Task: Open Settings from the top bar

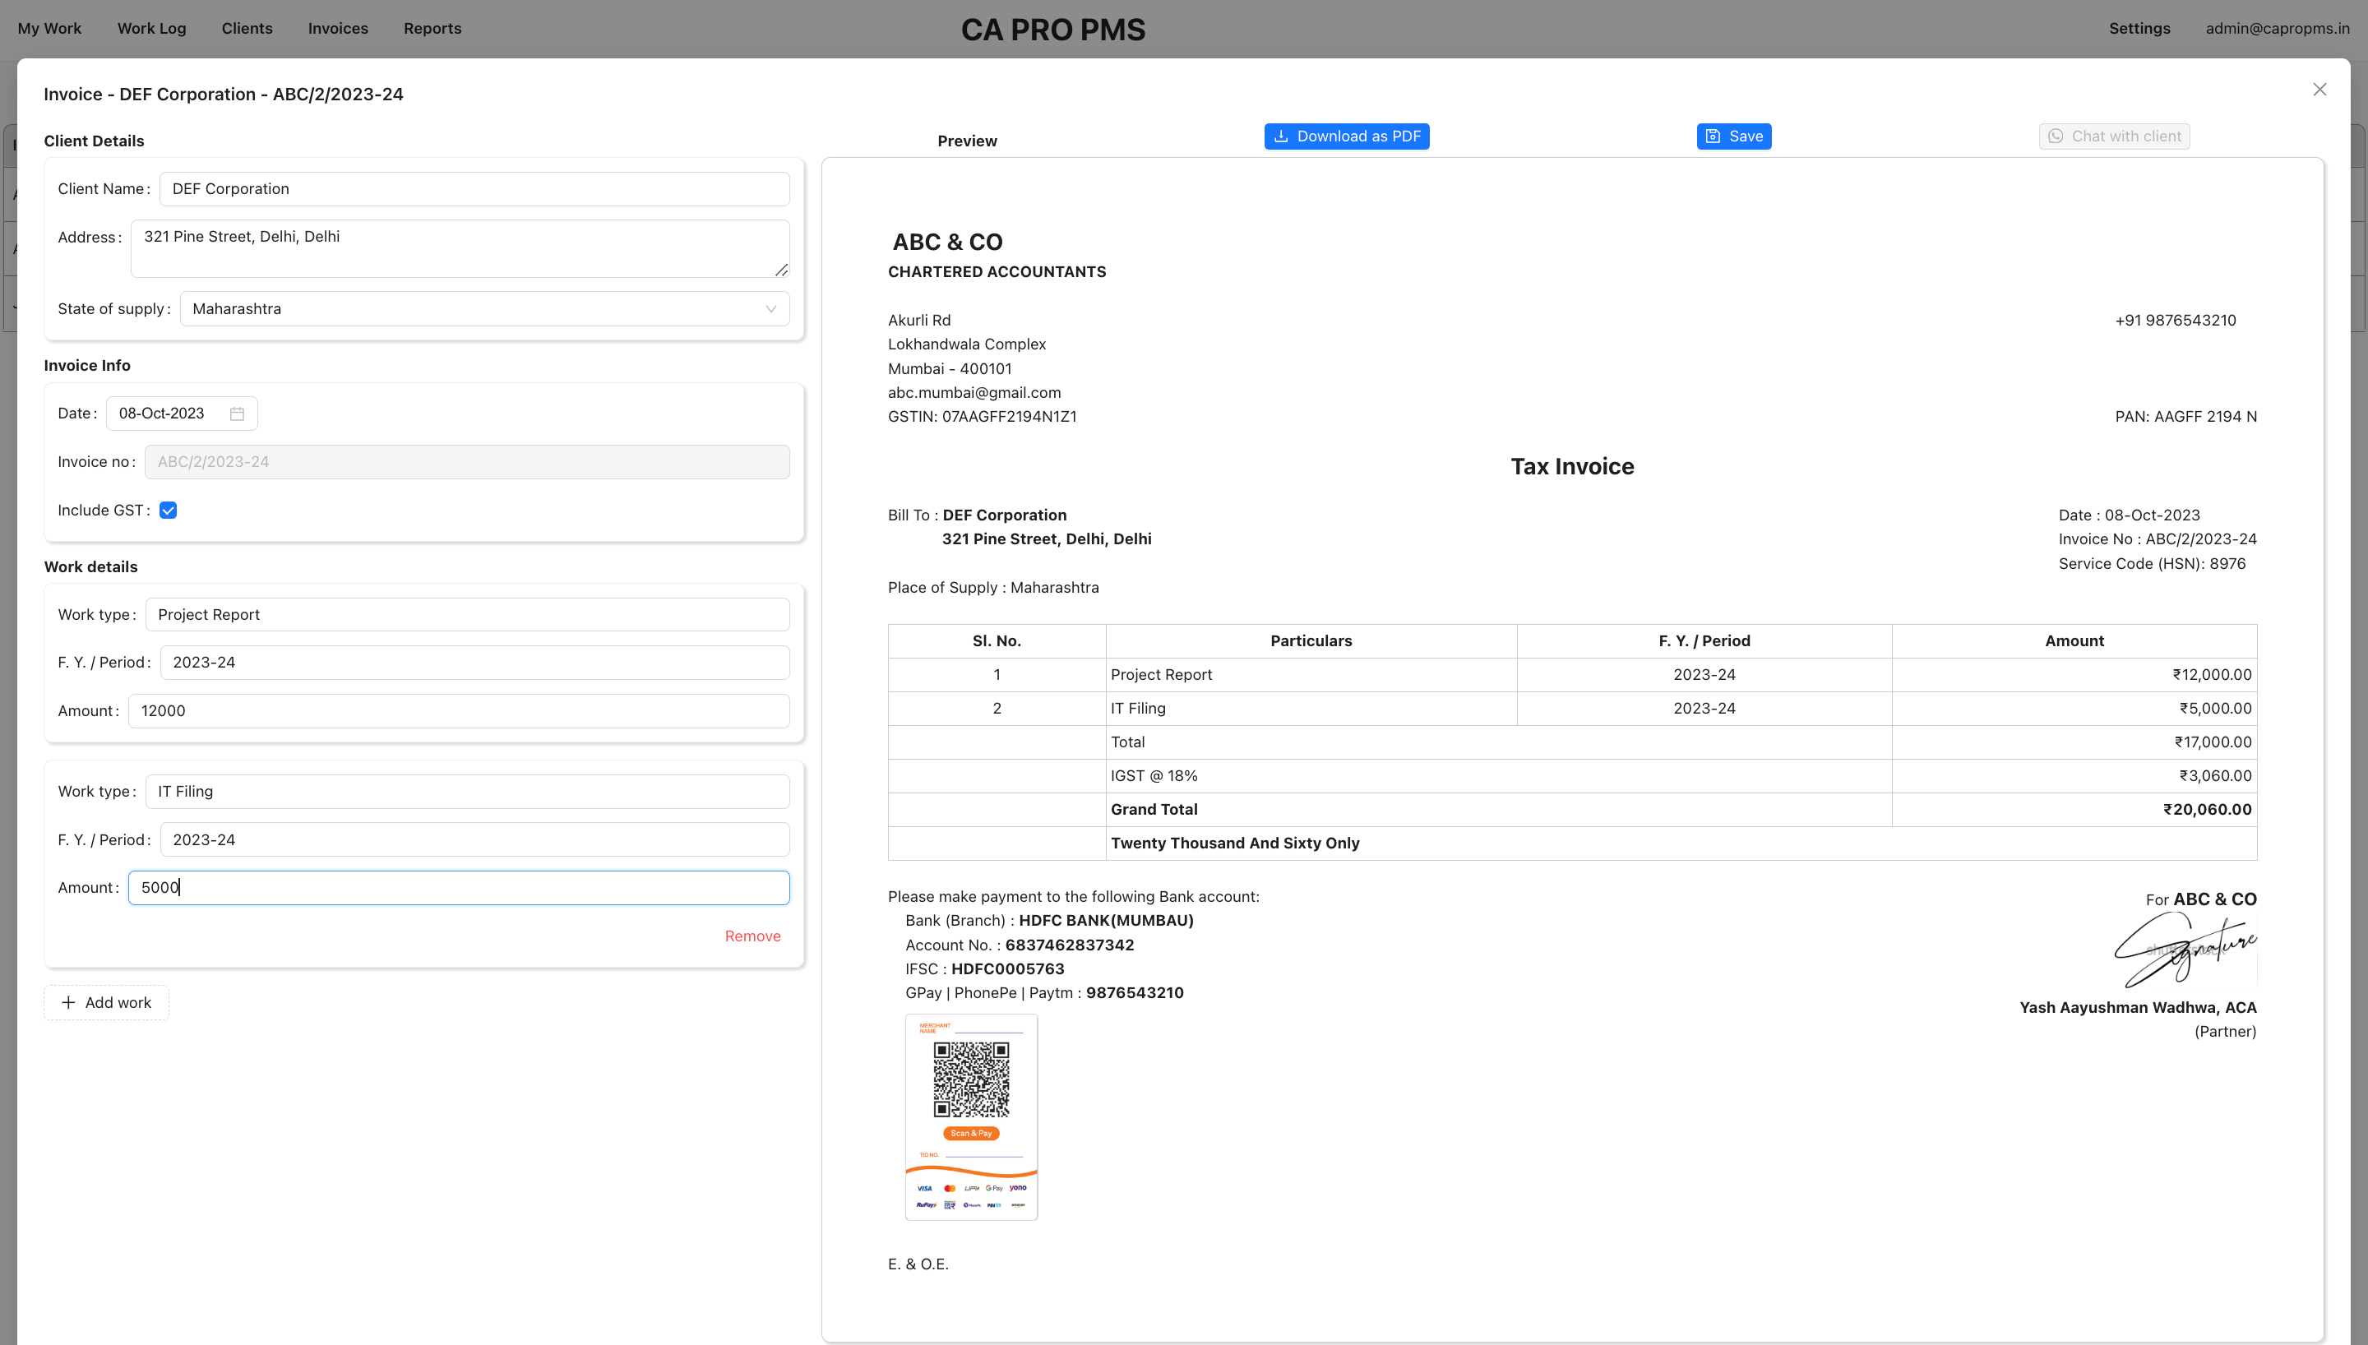Action: pyautogui.click(x=2140, y=29)
